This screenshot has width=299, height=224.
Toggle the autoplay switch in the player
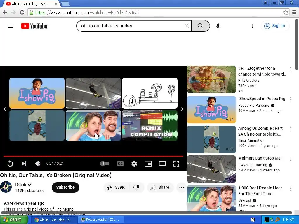105,164
